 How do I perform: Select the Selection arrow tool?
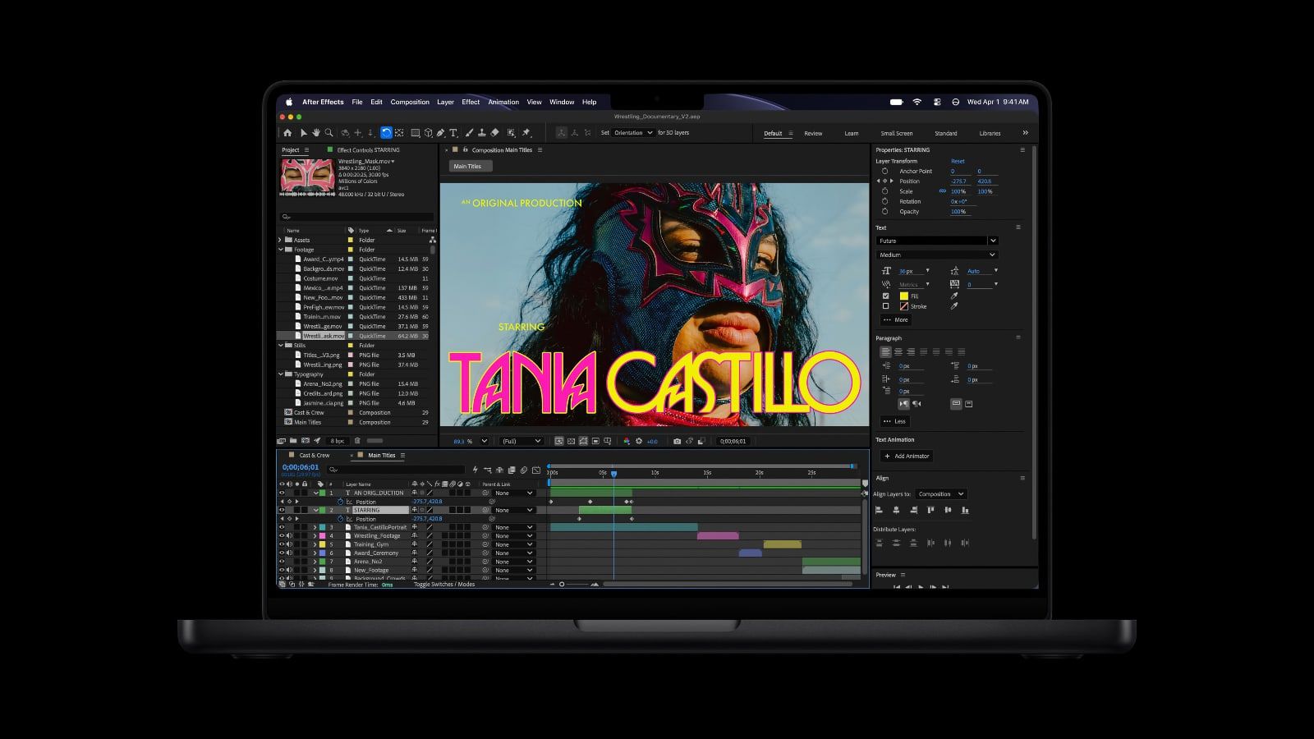click(x=303, y=133)
